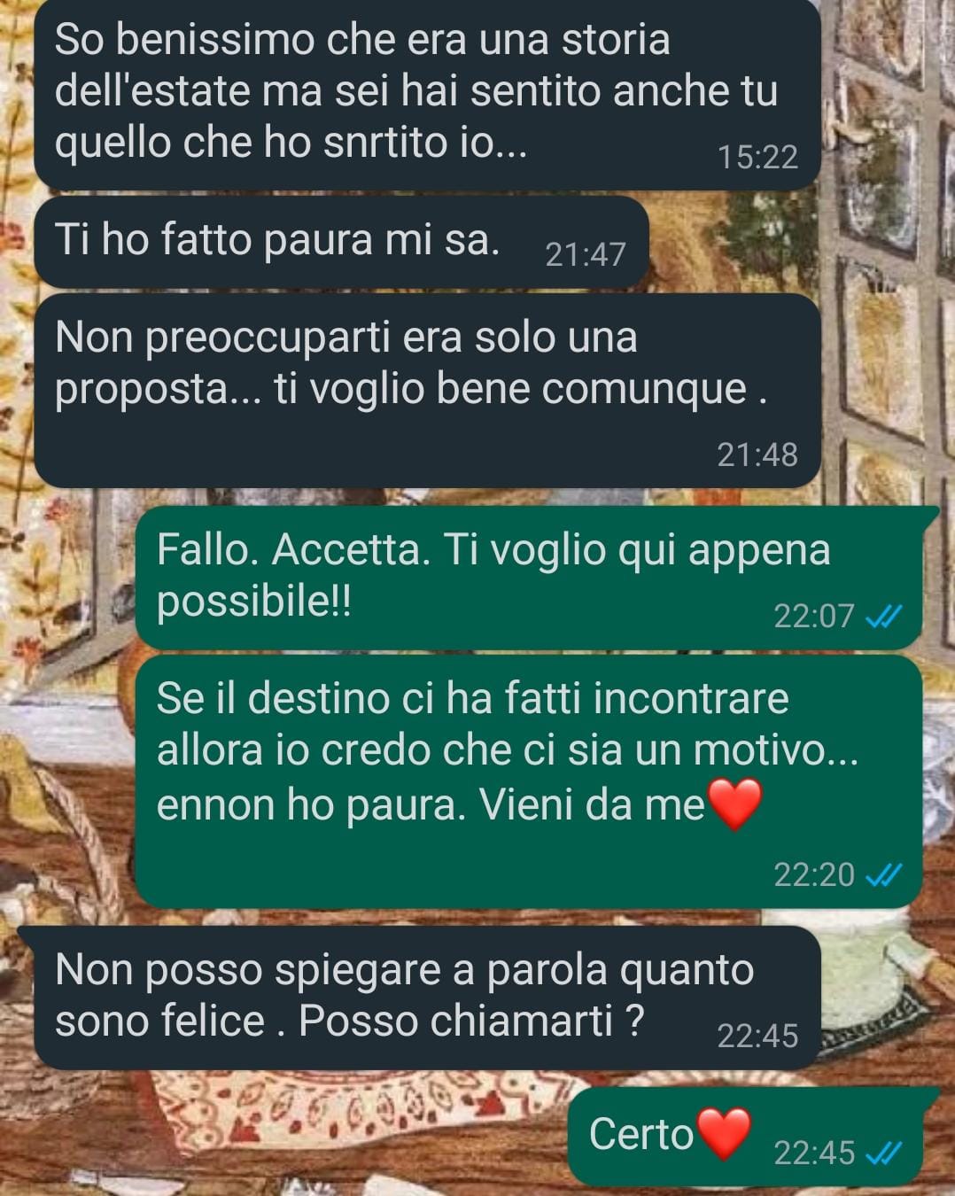Tap the 21:47 timestamp
The image size is (955, 1196).
tap(586, 254)
